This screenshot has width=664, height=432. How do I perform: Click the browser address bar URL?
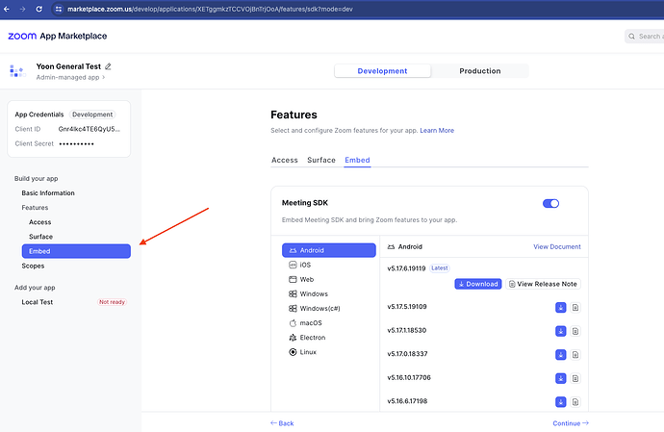(x=210, y=9)
